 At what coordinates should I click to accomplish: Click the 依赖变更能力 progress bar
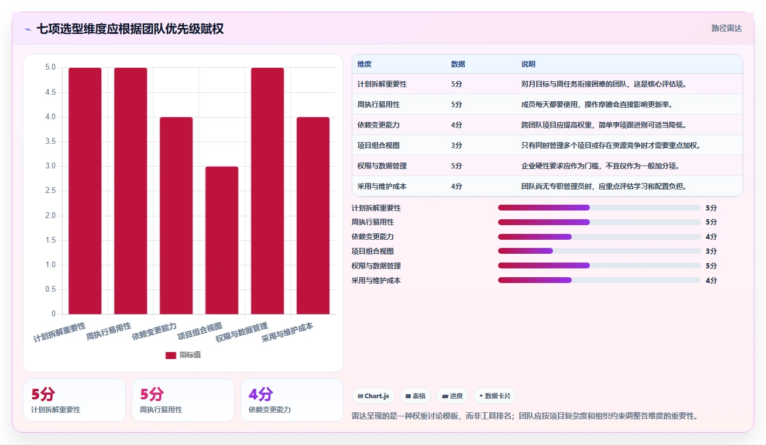pyautogui.click(x=599, y=237)
